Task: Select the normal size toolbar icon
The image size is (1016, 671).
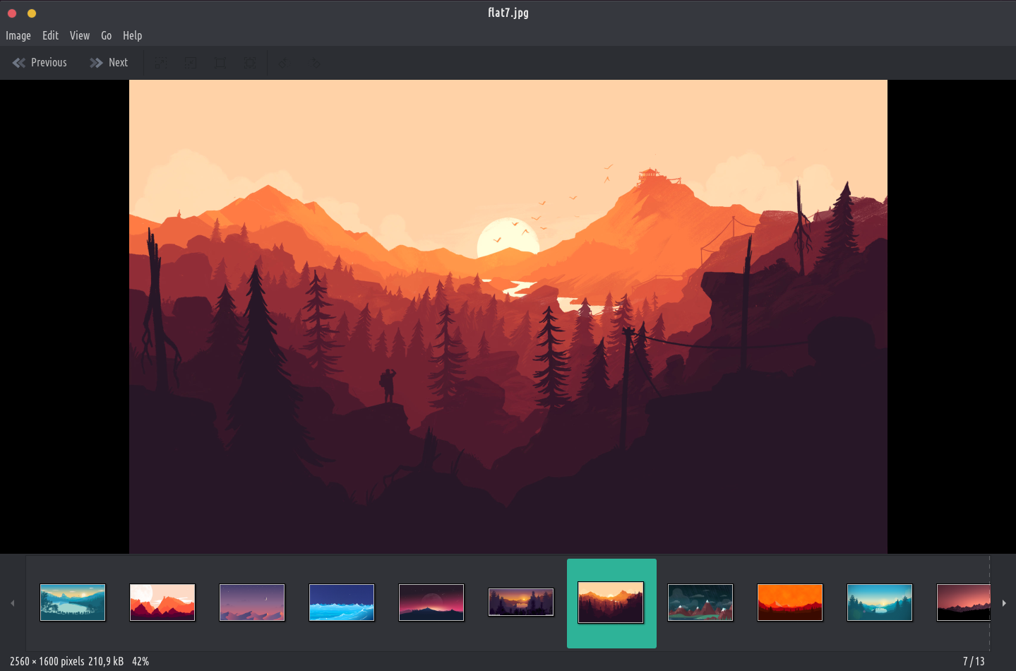Action: [x=220, y=63]
